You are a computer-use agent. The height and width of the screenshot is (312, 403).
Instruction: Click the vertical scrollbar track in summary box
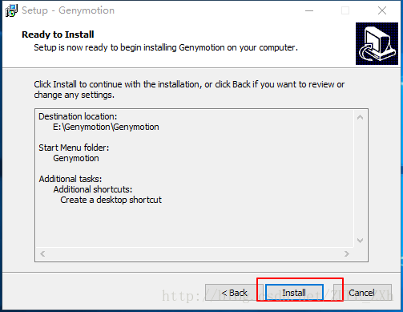(360, 179)
